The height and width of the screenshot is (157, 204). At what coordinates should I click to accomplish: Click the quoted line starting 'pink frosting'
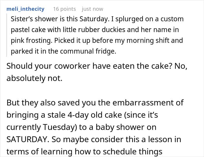(x=97, y=40)
